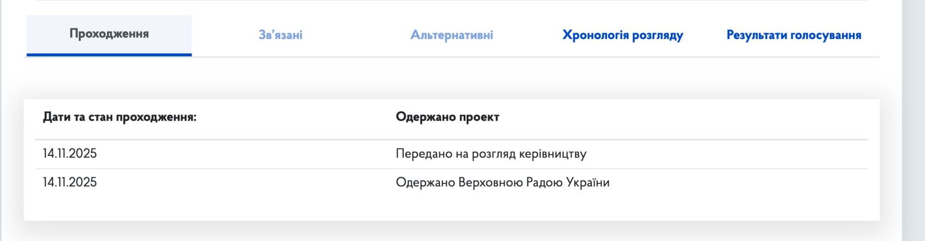Show the Результати голосування tab

tap(793, 35)
